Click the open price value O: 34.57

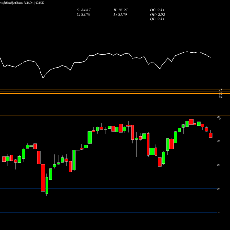(x=84, y=10)
